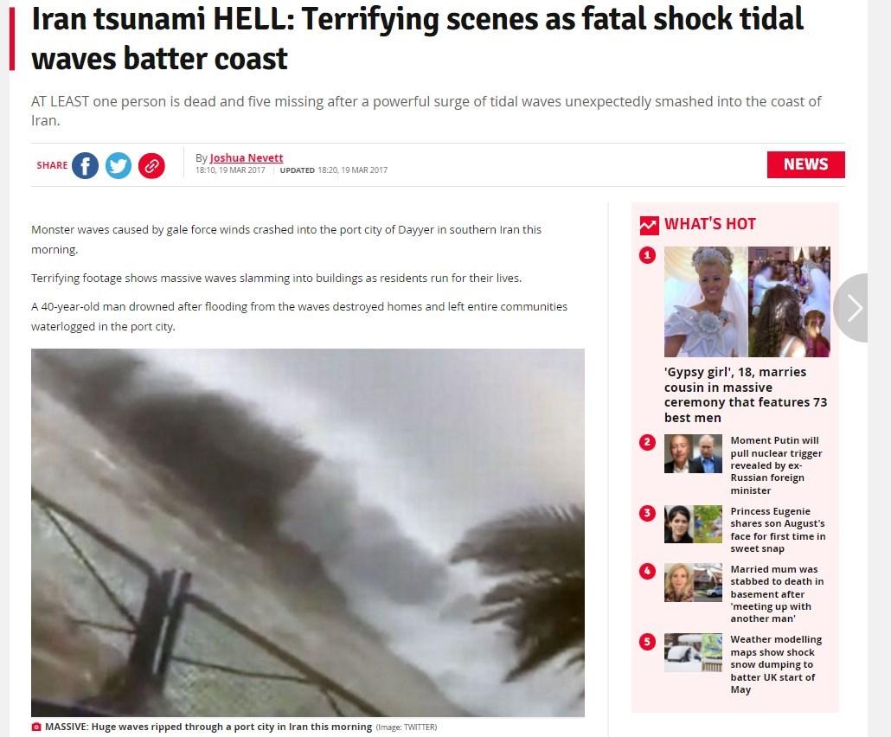Click the Putin story thumbnail
This screenshot has width=891, height=737.
693,454
